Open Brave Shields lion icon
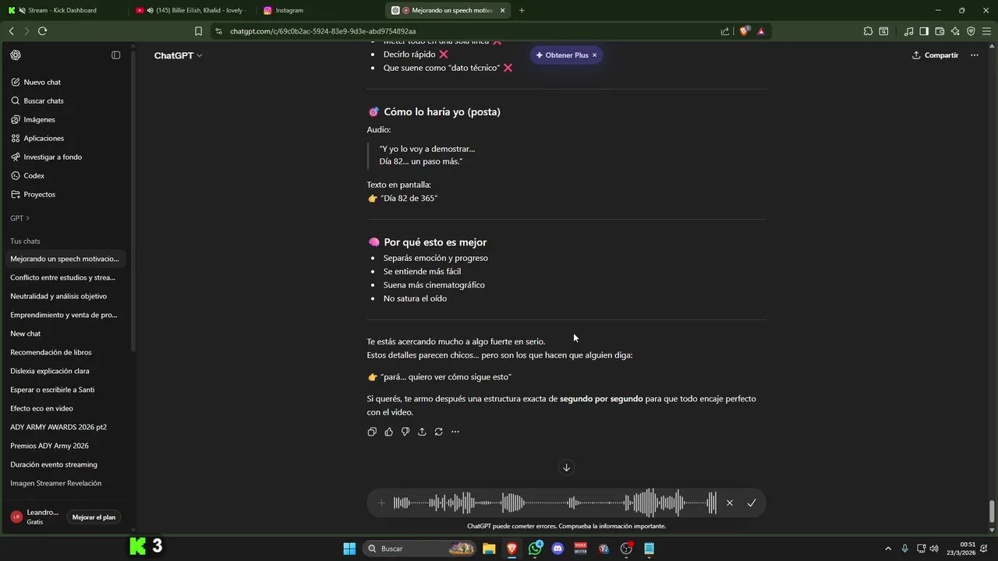This screenshot has height=561, width=998. click(745, 31)
